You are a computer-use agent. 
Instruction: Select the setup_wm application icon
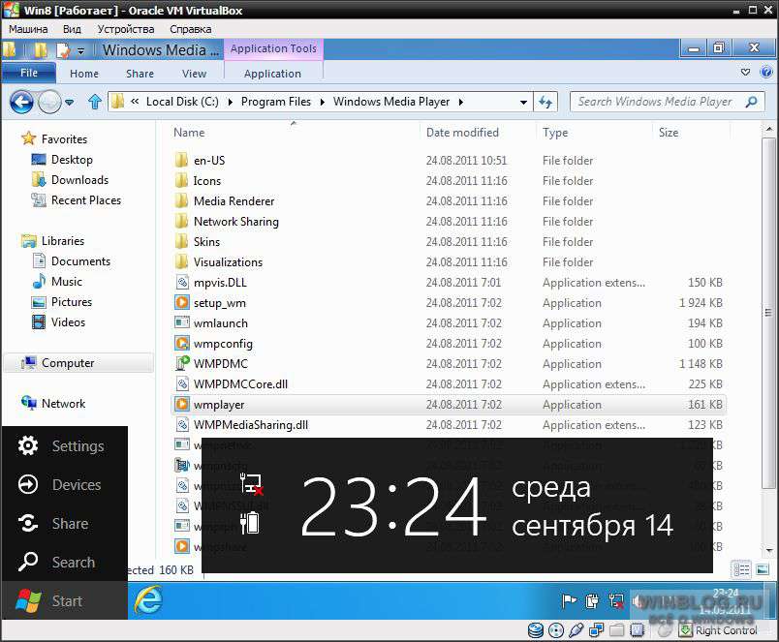[x=182, y=302]
